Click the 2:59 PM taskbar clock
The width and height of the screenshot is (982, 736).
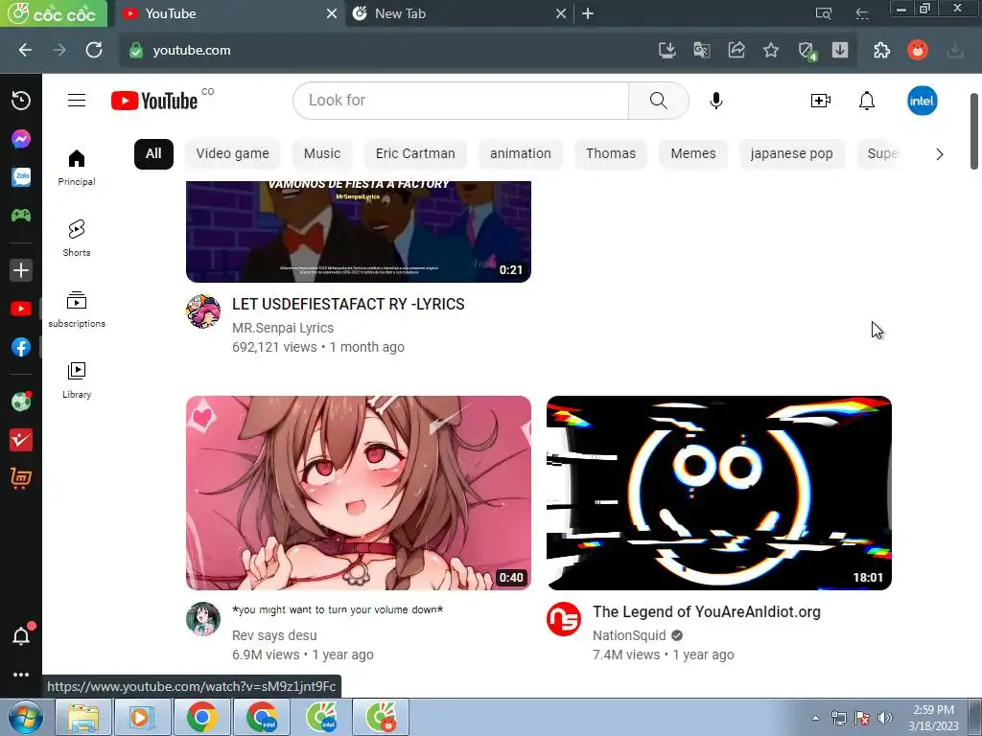click(x=933, y=718)
